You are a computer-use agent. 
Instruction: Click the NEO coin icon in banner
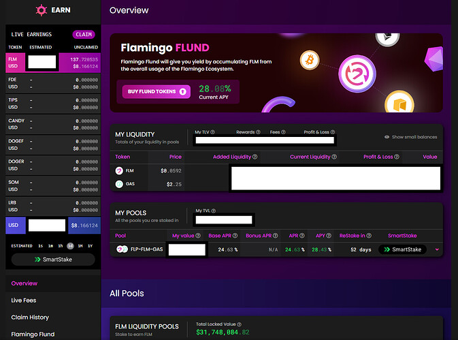pyautogui.click(x=399, y=102)
